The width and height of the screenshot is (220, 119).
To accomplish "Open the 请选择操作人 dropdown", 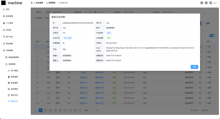I will 59,12.
